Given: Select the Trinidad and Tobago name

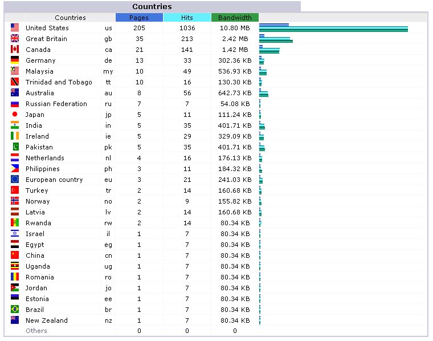Looking at the screenshot, I should 59,82.
